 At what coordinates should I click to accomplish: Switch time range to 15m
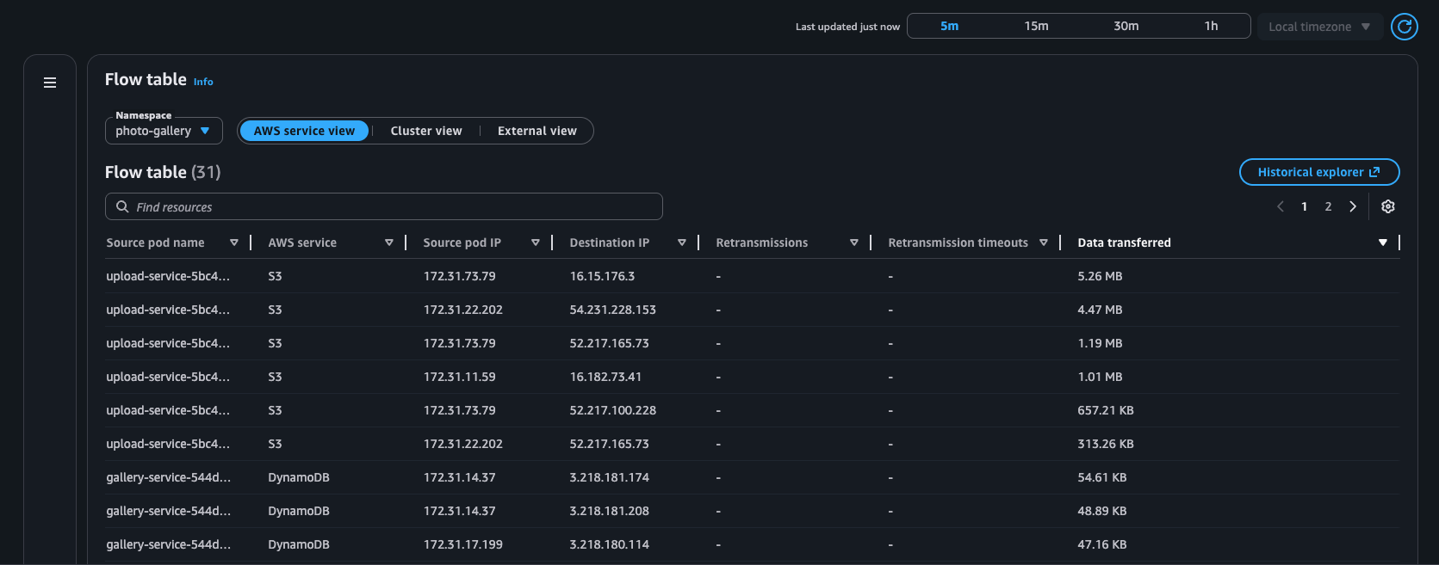pyautogui.click(x=1036, y=26)
